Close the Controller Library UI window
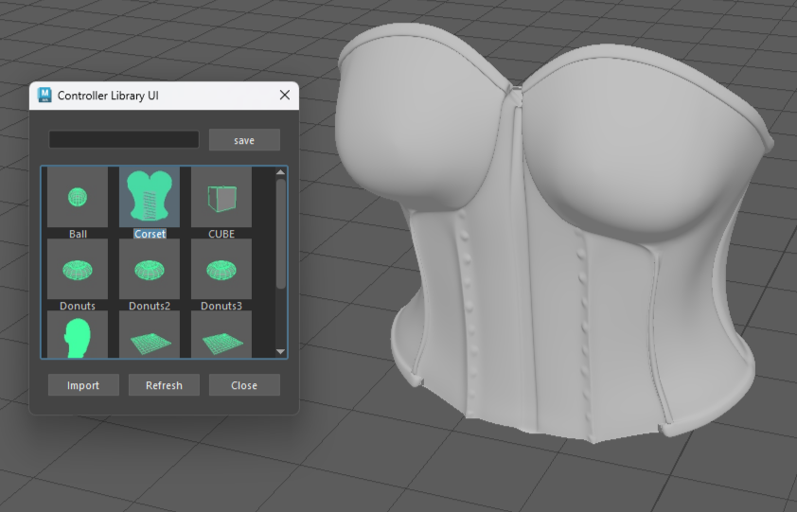This screenshot has width=797, height=512. point(285,95)
